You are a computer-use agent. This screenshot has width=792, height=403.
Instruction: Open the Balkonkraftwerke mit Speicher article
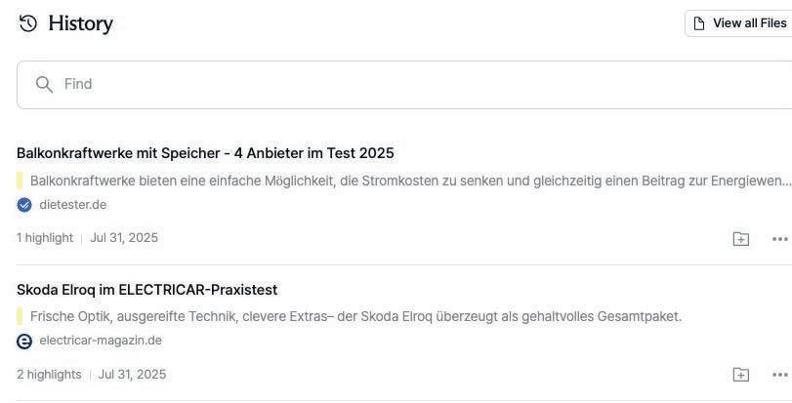[x=205, y=153]
